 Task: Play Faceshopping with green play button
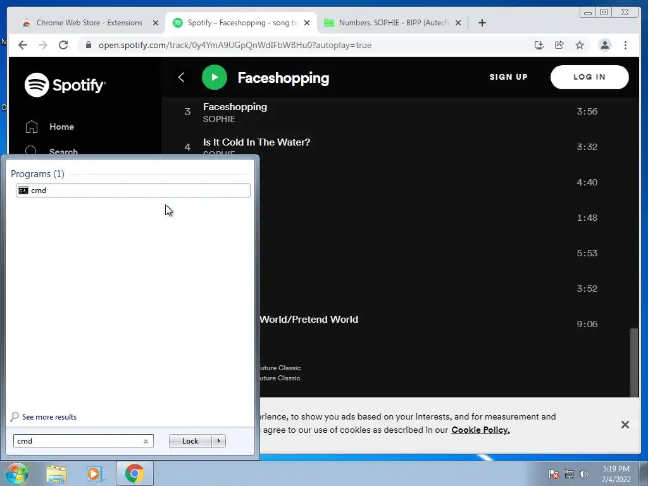point(214,77)
